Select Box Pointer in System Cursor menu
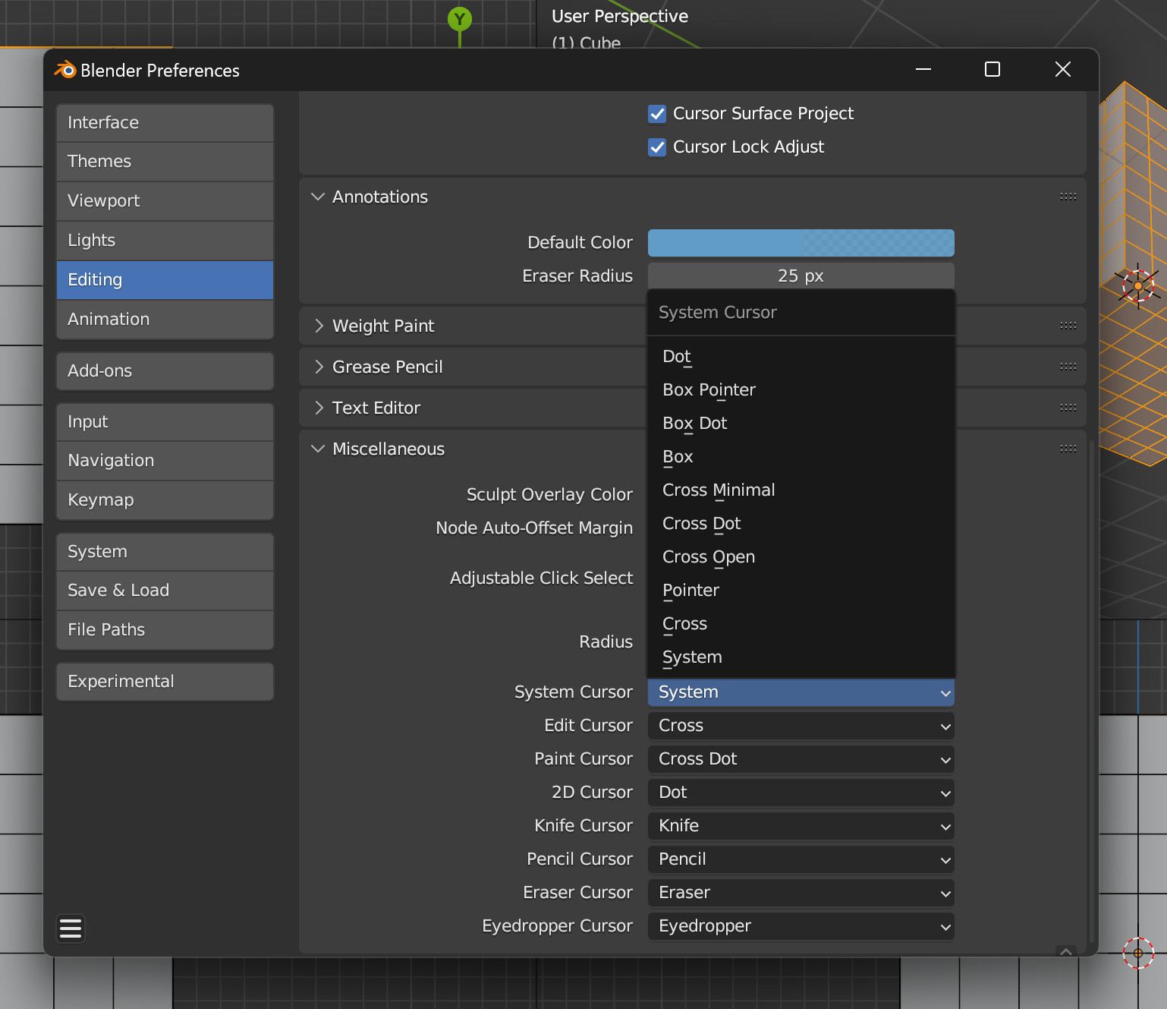The width and height of the screenshot is (1167, 1009). pyautogui.click(x=709, y=390)
